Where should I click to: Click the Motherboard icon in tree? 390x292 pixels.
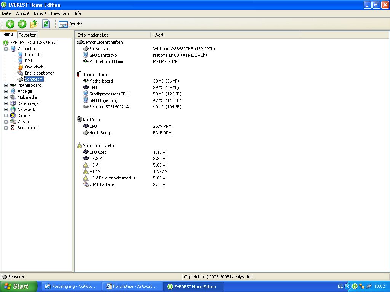coord(13,85)
